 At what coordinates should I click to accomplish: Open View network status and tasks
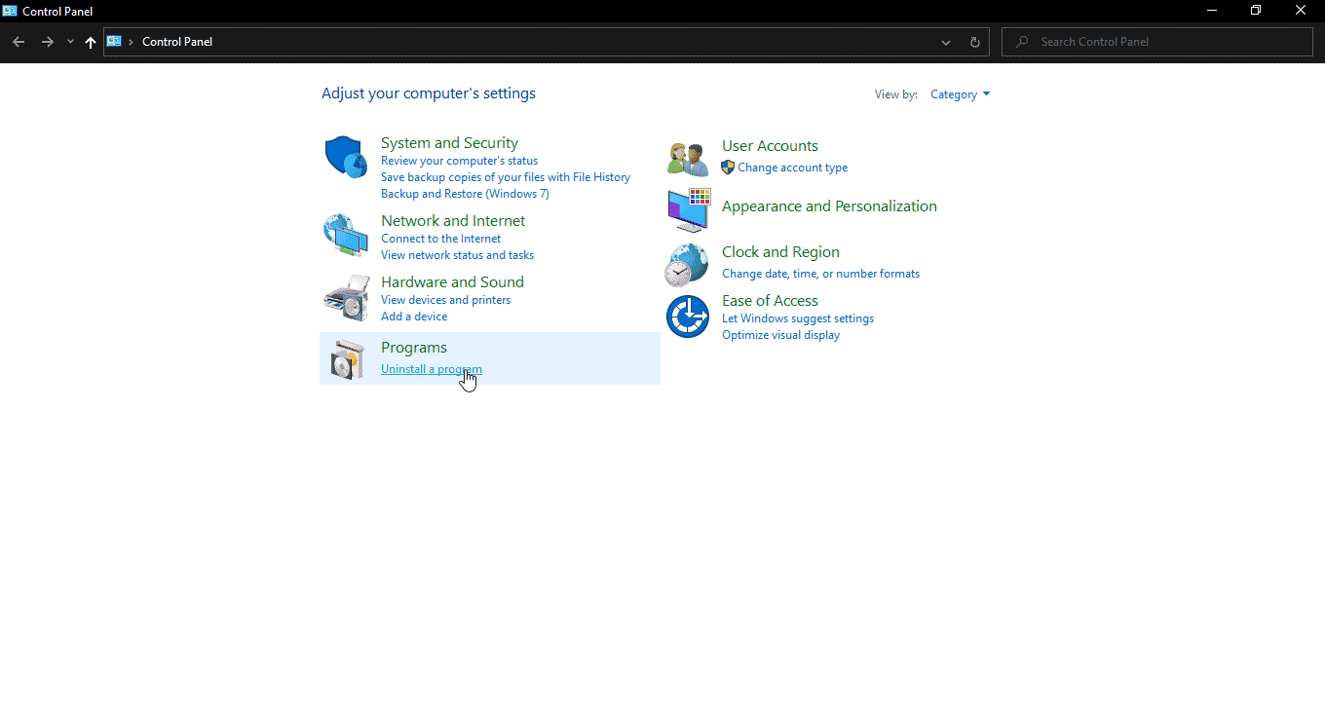[x=457, y=255]
